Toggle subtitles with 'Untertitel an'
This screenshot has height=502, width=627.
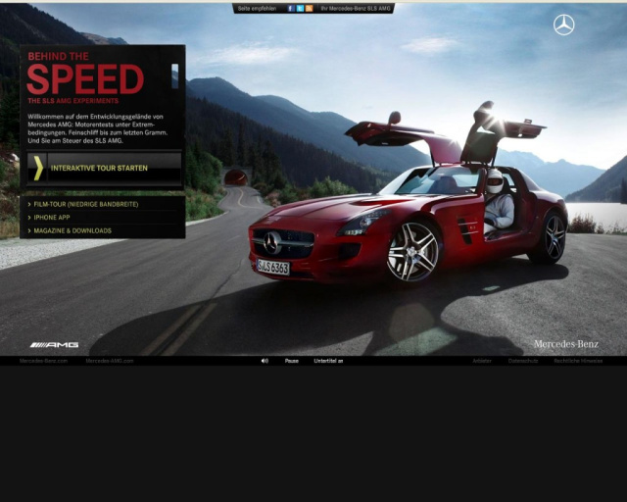328,361
